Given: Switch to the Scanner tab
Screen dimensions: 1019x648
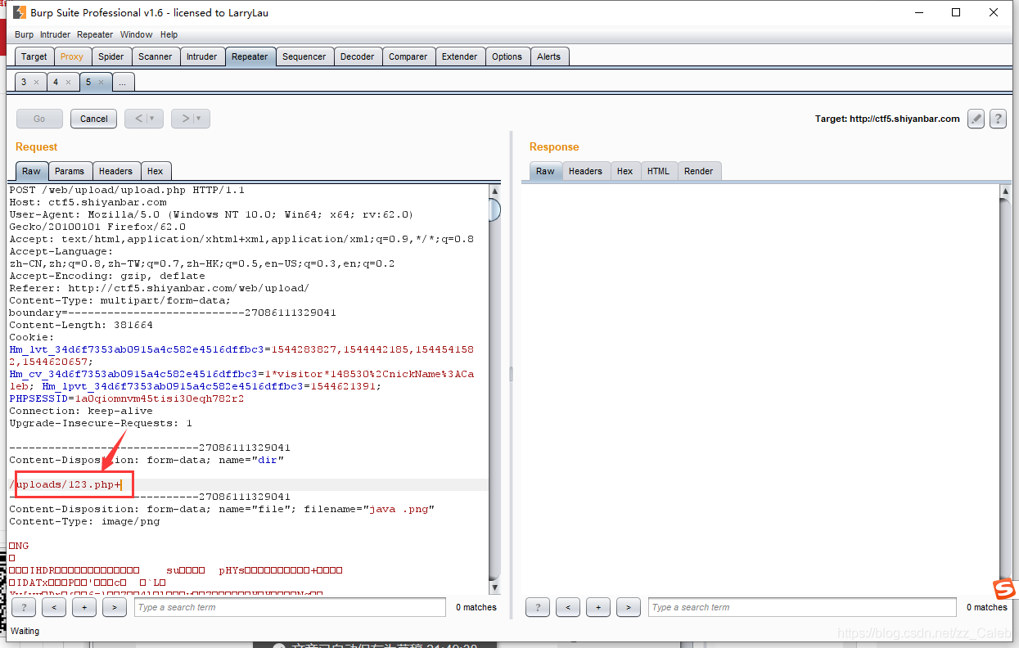Looking at the screenshot, I should [x=156, y=56].
